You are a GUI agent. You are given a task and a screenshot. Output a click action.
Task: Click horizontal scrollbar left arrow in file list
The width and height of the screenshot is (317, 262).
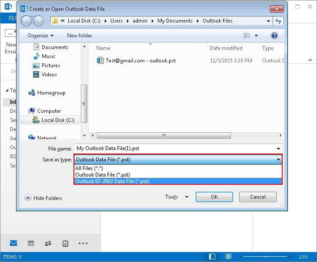point(93,135)
